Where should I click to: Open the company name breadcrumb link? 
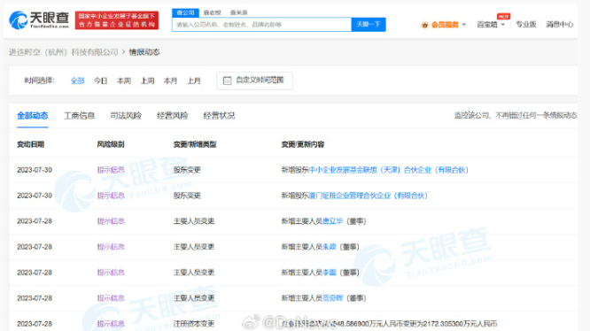click(64, 52)
